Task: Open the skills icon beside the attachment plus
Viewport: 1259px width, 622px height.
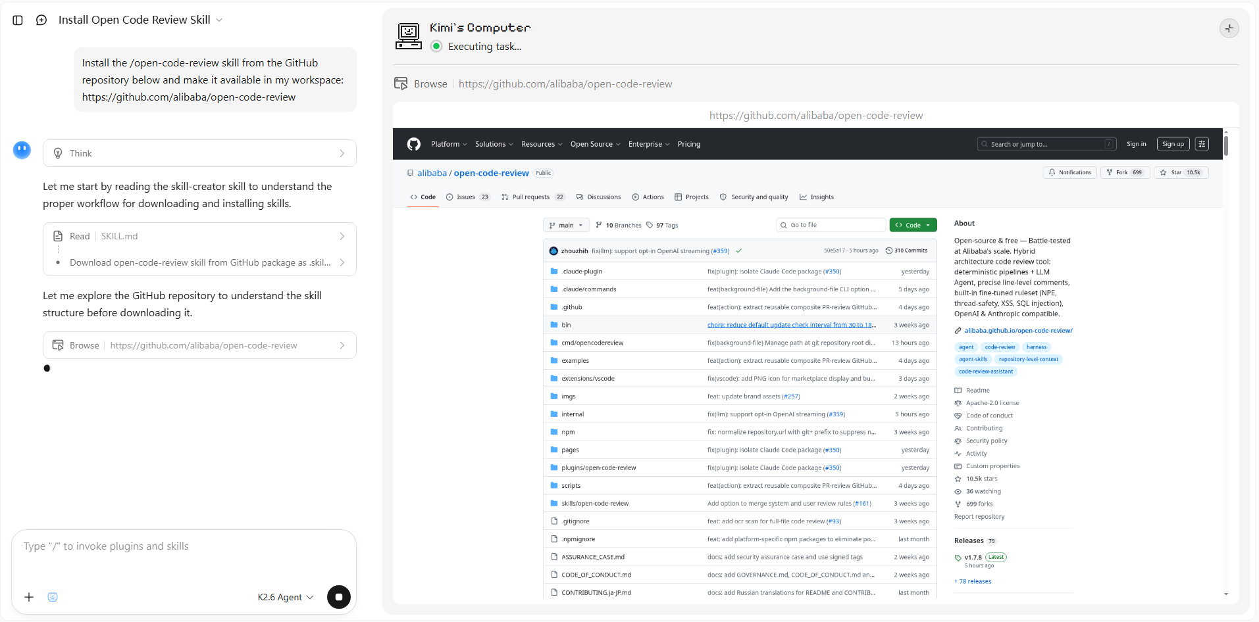Action: coord(53,597)
